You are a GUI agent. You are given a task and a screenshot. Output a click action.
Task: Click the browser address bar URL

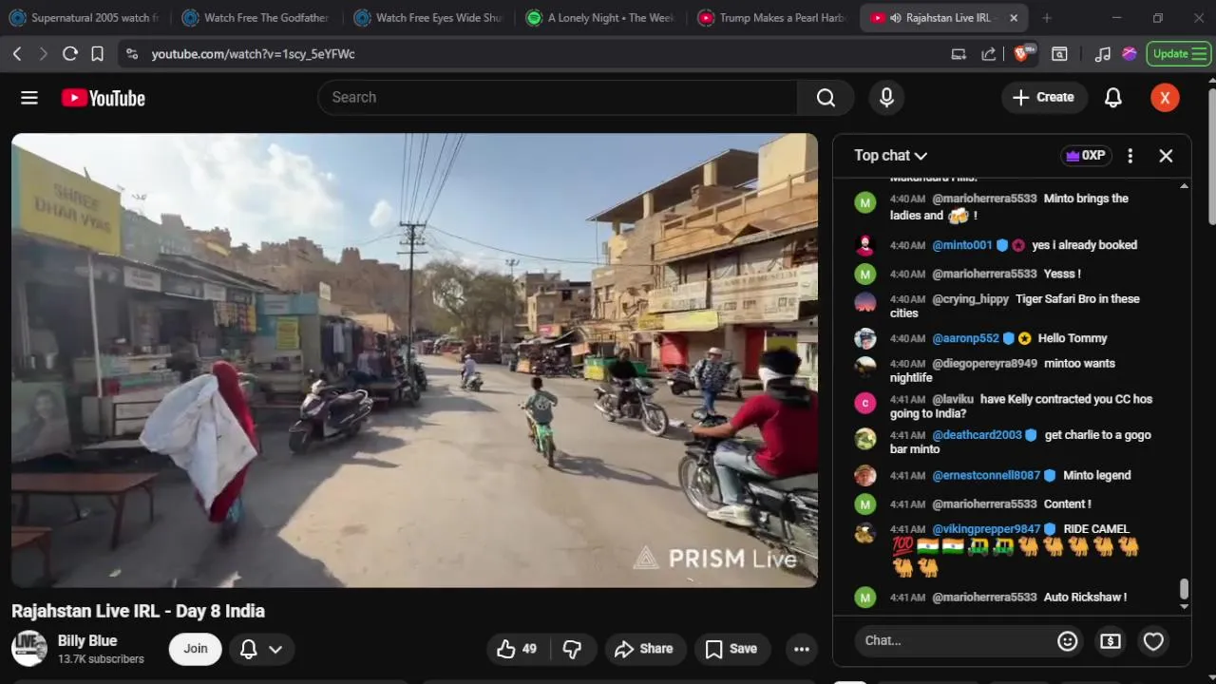point(254,54)
